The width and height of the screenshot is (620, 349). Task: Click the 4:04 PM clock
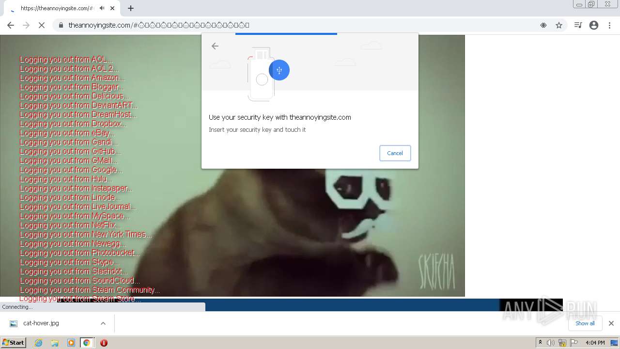click(595, 343)
